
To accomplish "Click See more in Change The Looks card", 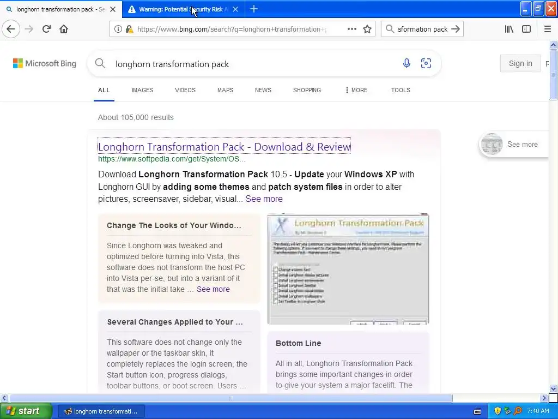I will click(213, 289).
